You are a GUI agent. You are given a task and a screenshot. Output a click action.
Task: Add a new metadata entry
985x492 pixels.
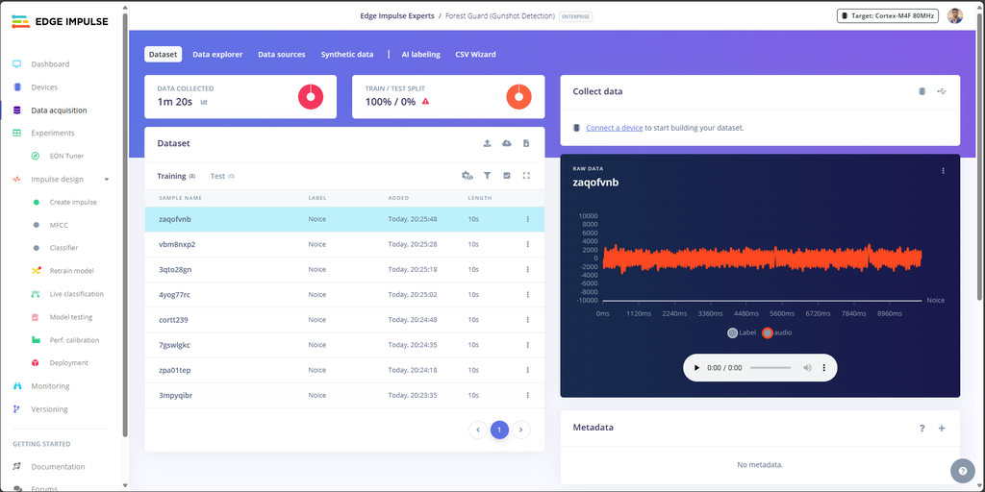coord(942,428)
